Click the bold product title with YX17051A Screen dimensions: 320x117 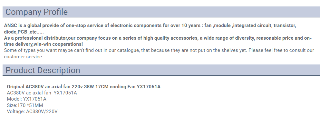tap(84, 87)
